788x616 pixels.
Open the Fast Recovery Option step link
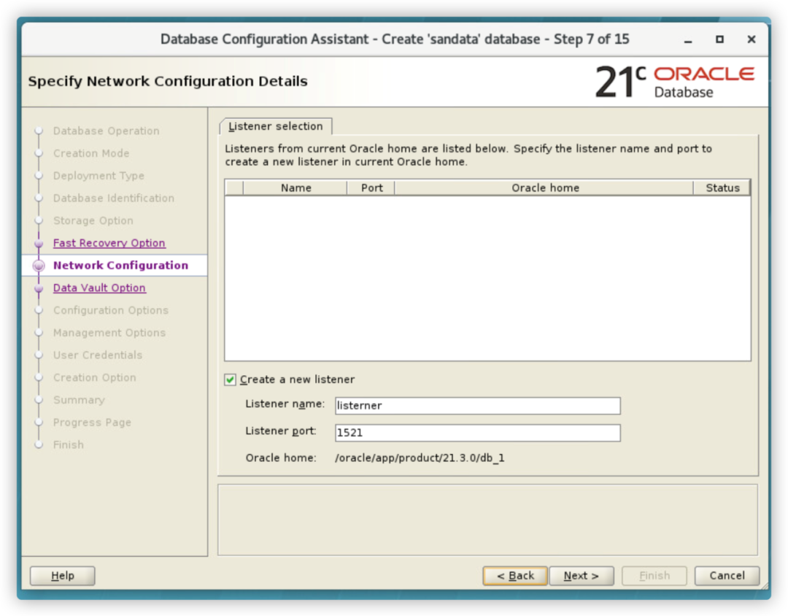point(109,243)
